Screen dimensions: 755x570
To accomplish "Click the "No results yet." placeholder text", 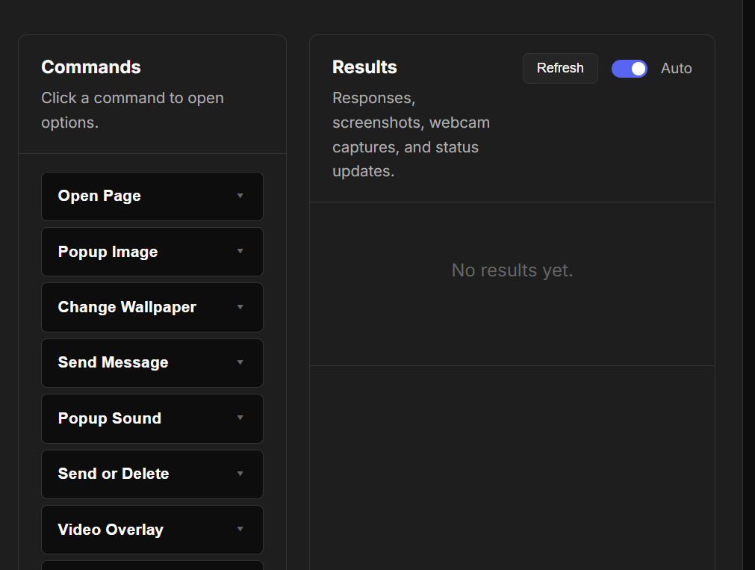I will (x=512, y=270).
